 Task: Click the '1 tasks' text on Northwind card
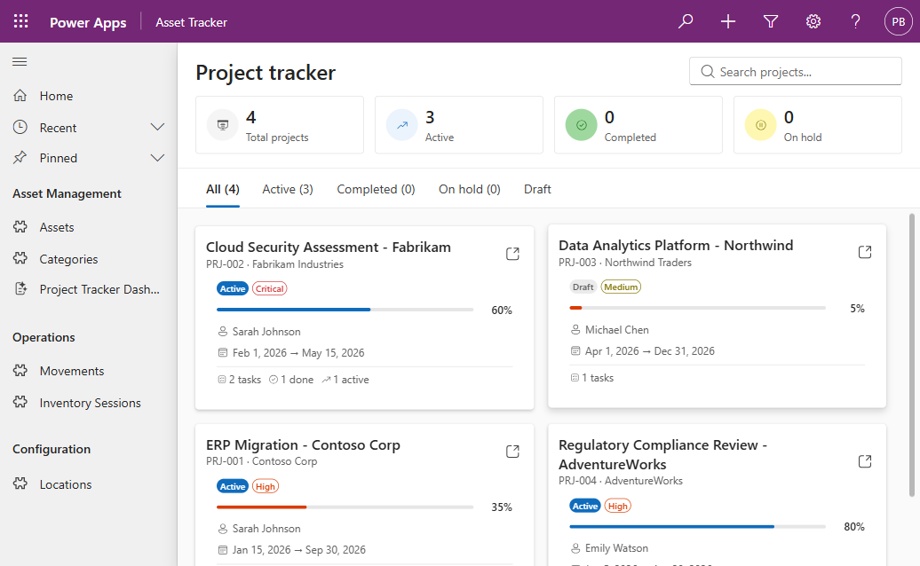(x=598, y=378)
